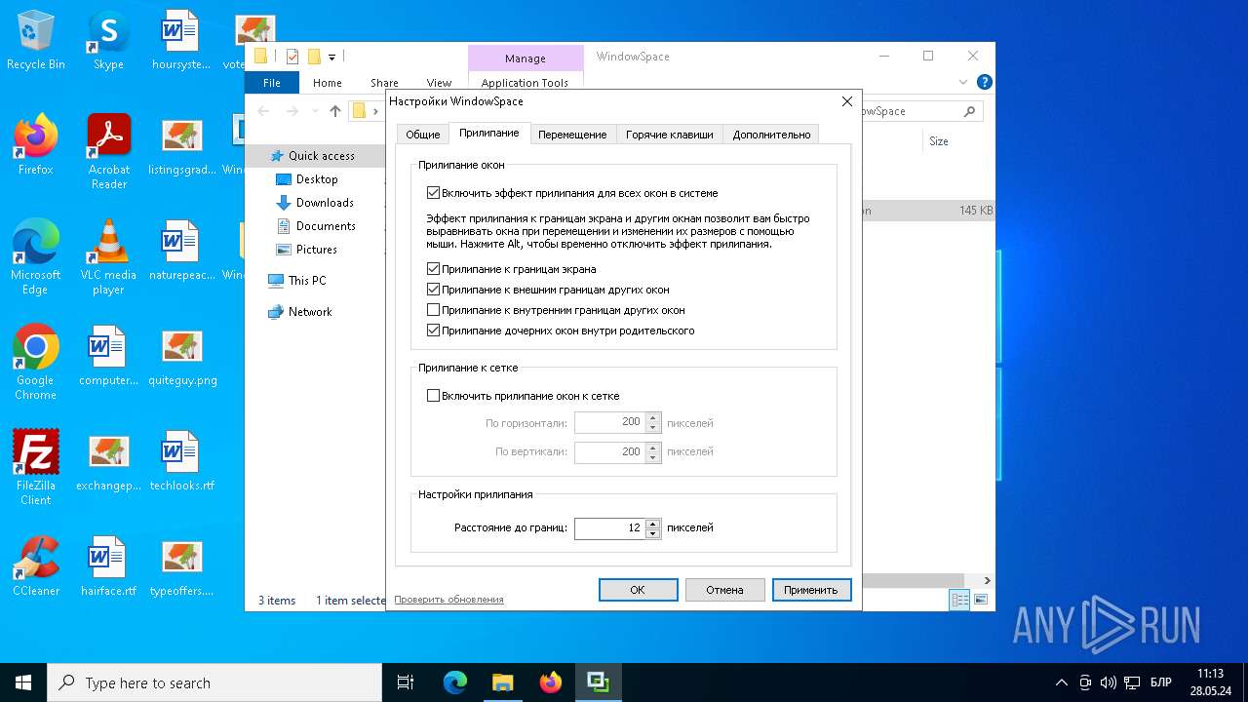
Task: Open FileZilla Client desktop shortcut
Action: [36, 469]
